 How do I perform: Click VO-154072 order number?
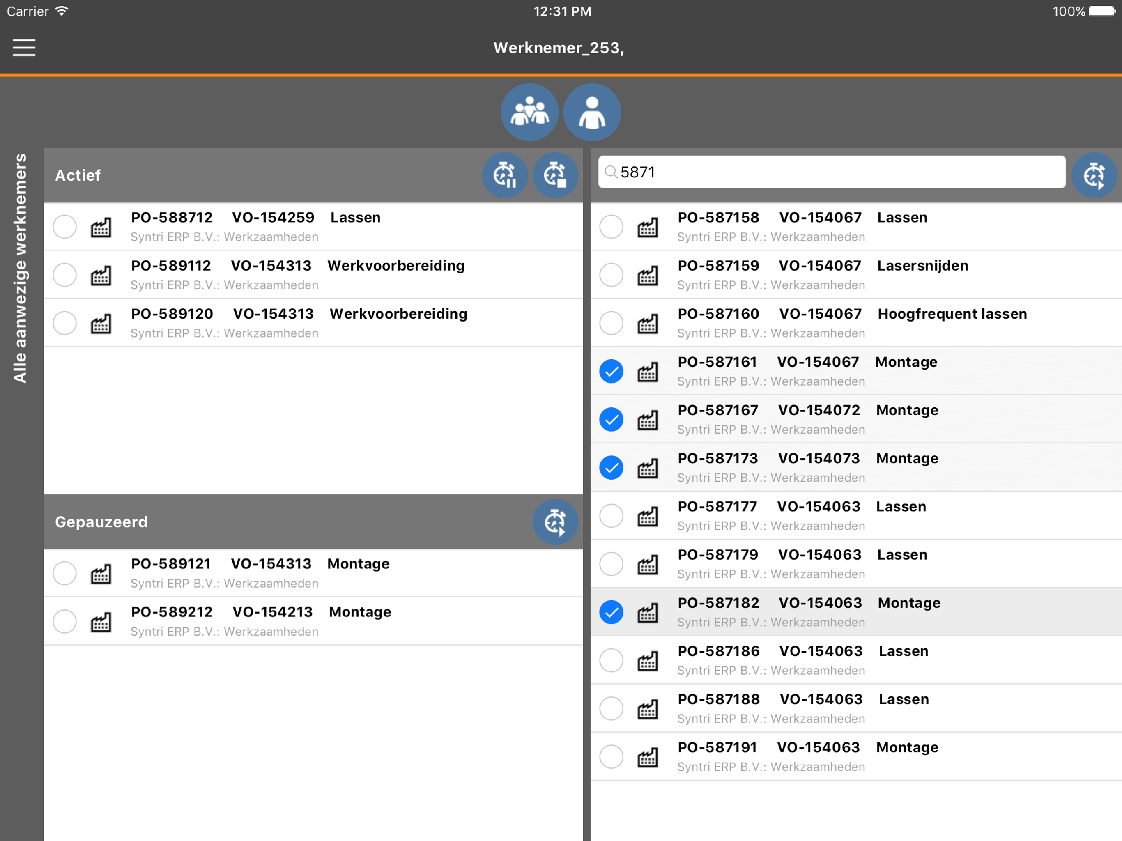819,410
